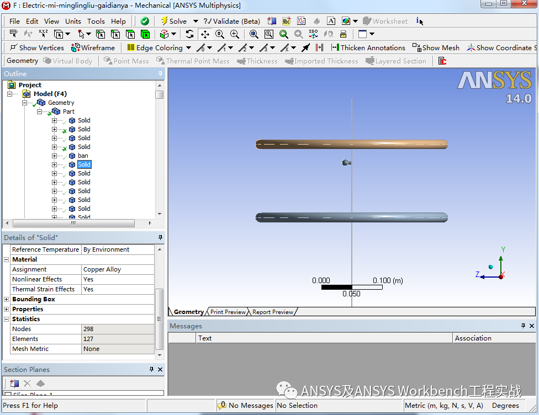The height and width of the screenshot is (415, 539).
Task: Activate the Rotate view tool
Action: point(190,34)
